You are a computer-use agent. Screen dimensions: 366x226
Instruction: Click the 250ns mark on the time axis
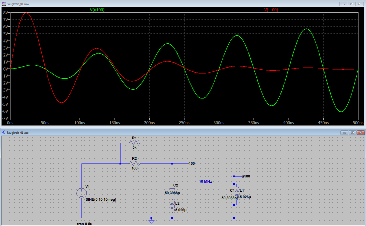click(184, 123)
